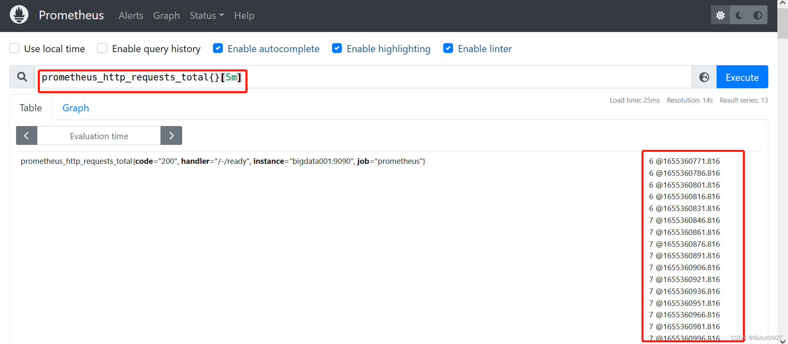Viewport: 788px width, 344px height.
Task: Click sample value 7 @1655360846.816
Action: pos(684,220)
